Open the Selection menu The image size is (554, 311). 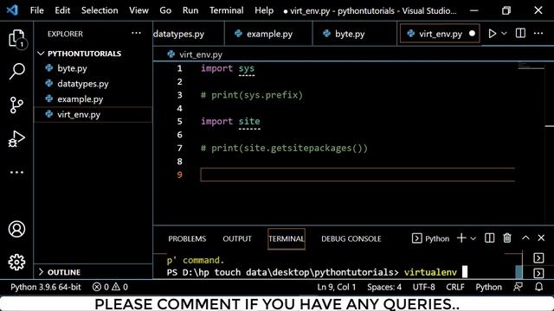(x=100, y=10)
